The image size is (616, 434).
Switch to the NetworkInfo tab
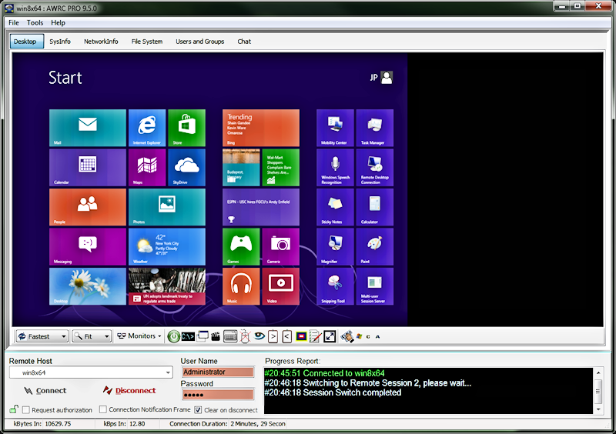101,42
